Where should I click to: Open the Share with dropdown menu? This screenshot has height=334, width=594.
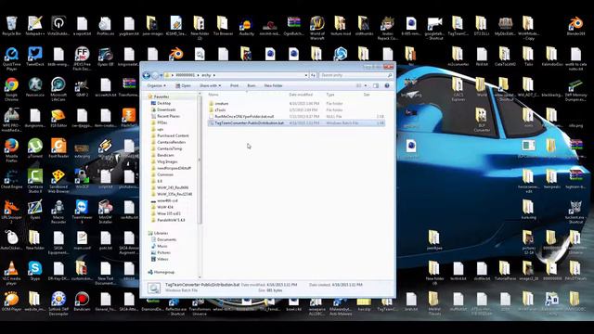[x=210, y=86]
